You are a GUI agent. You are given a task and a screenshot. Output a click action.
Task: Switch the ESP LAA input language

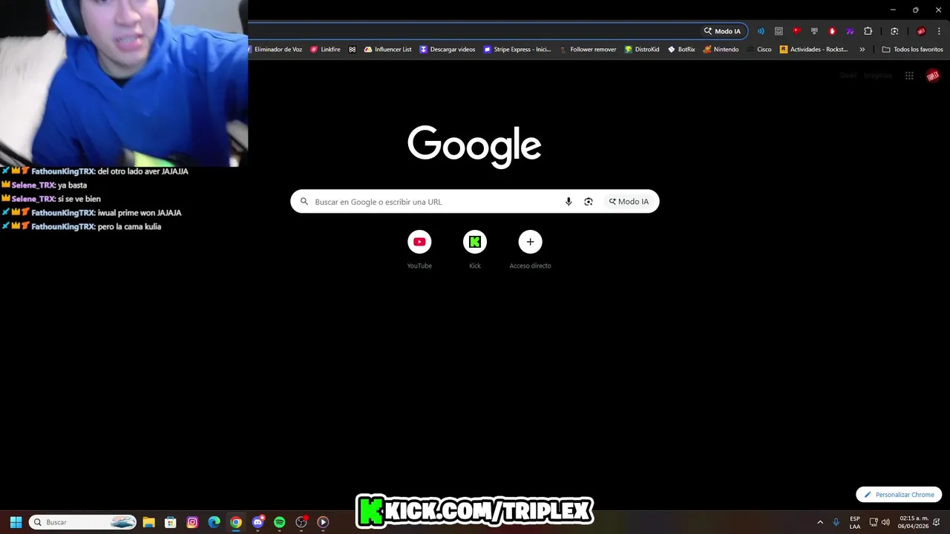pyautogui.click(x=855, y=522)
